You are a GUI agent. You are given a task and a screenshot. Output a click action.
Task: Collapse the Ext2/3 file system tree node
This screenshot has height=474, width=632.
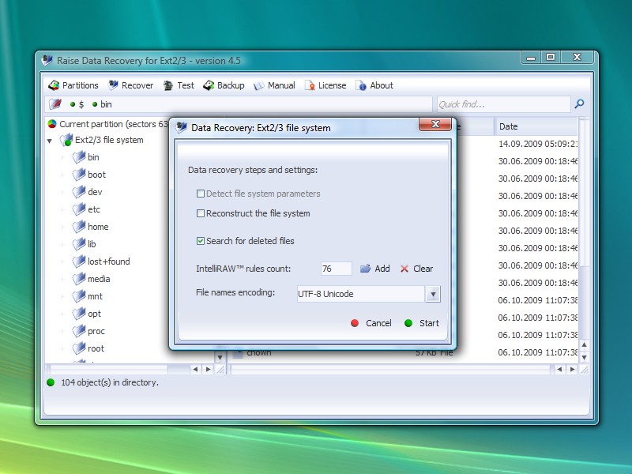click(50, 141)
